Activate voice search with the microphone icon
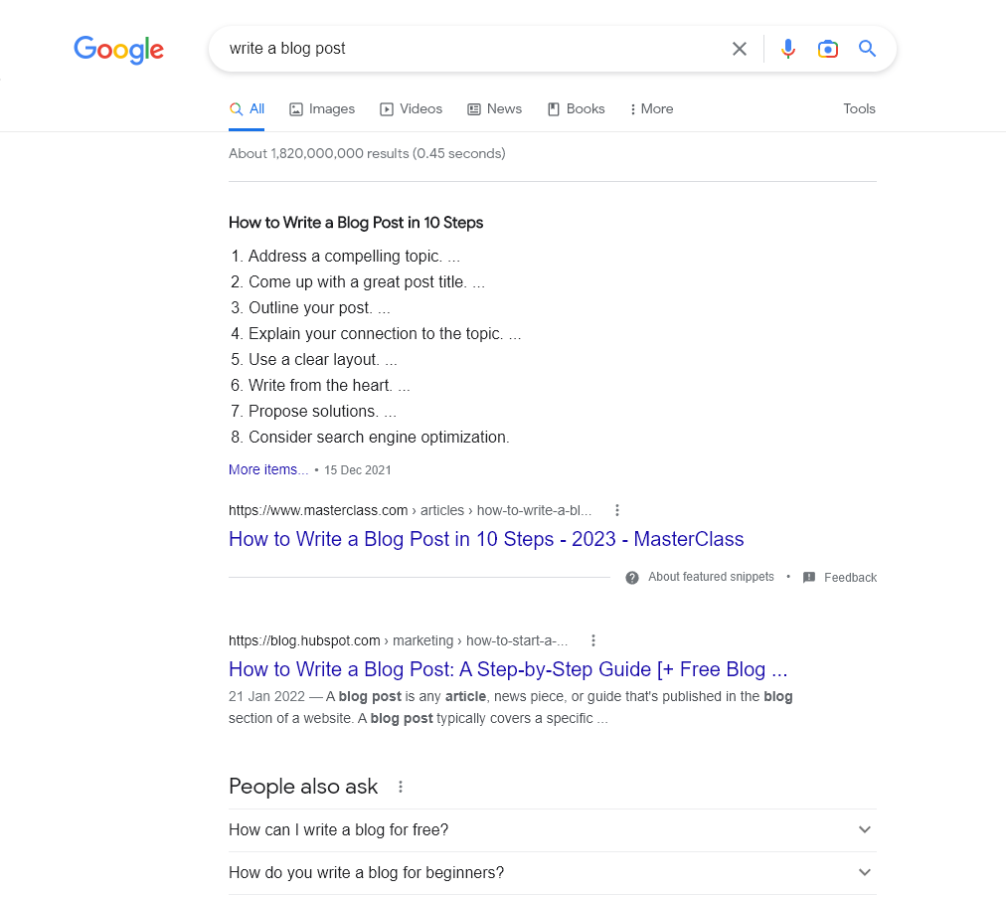 point(787,48)
